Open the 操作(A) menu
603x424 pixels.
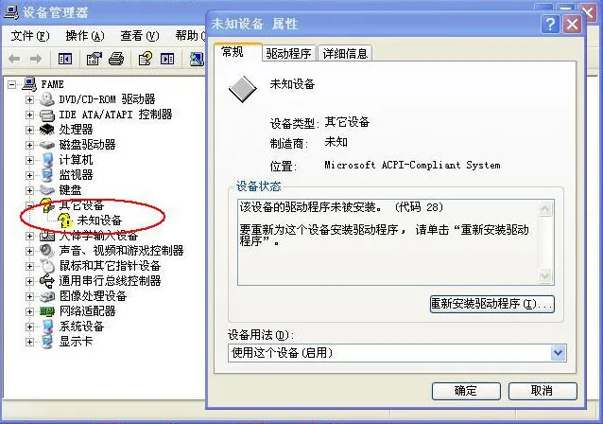click(85, 36)
